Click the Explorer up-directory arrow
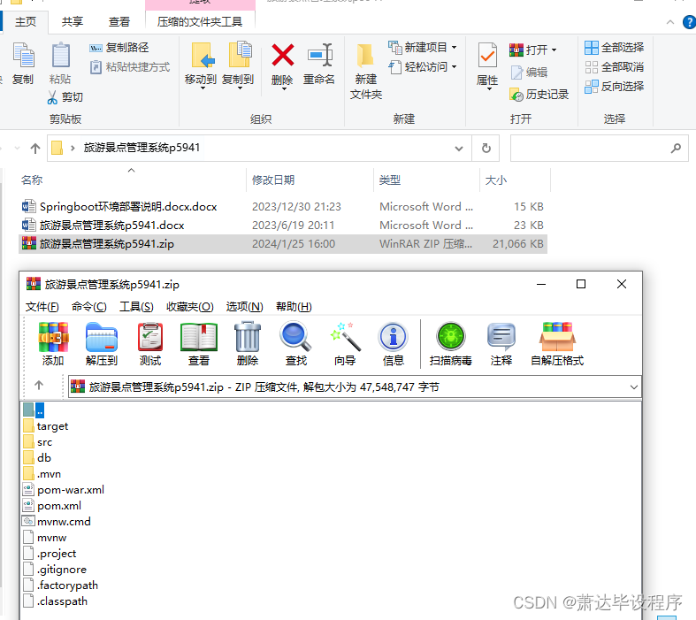The height and width of the screenshot is (620, 696). (35, 149)
